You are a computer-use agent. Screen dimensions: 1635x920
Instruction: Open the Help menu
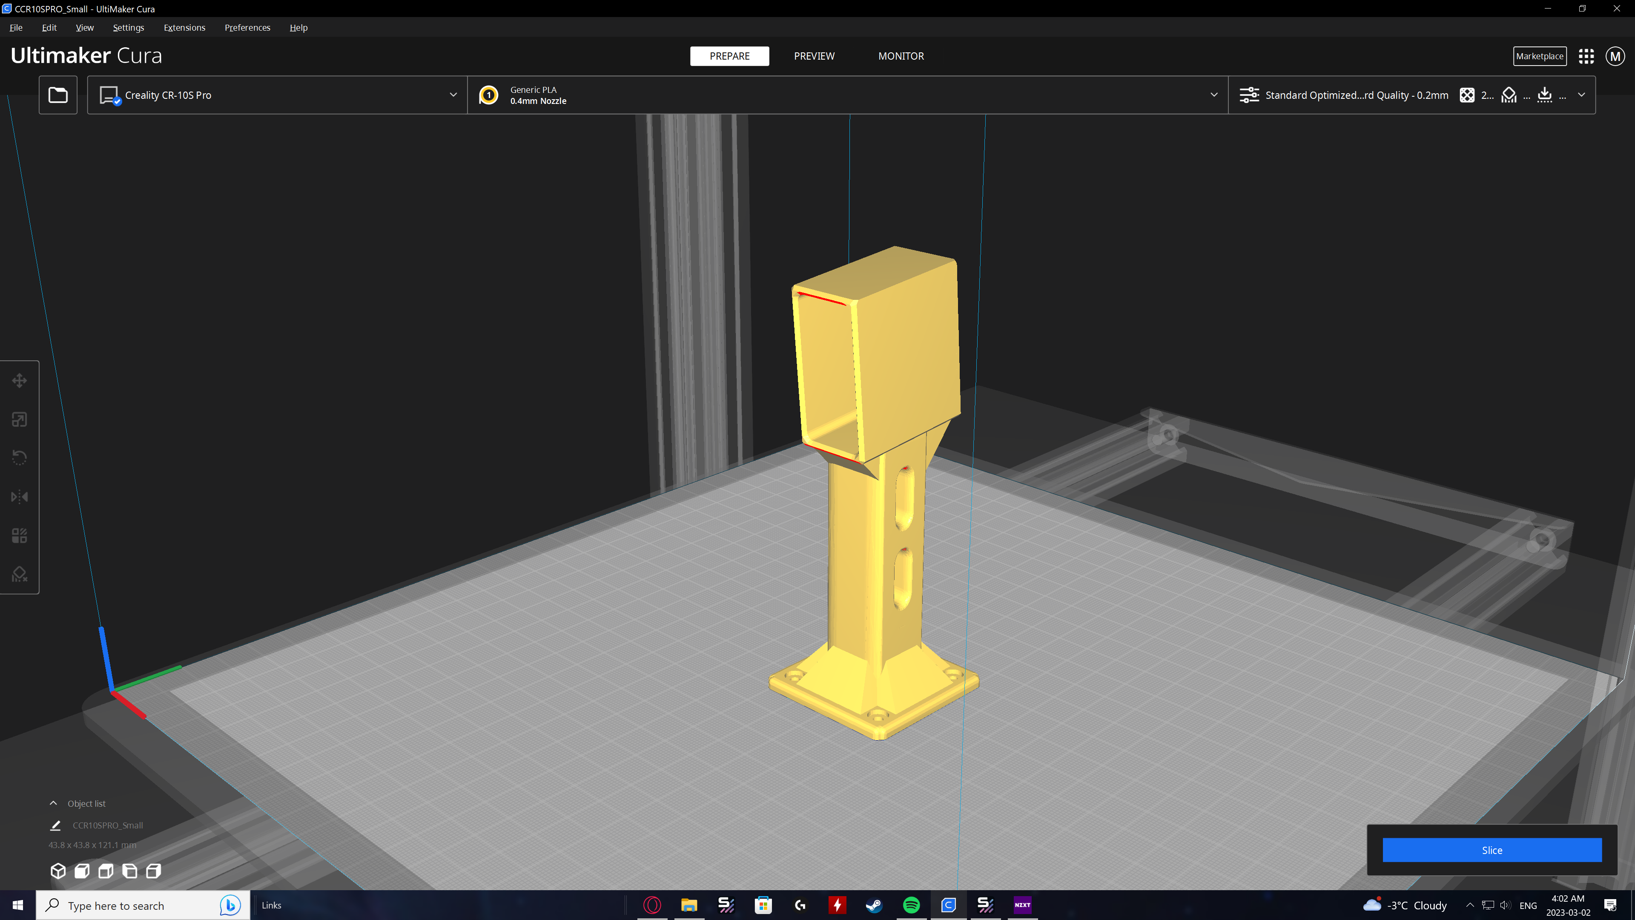[x=298, y=27]
